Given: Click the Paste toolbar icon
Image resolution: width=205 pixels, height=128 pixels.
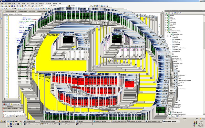Looking at the screenshot, I should pos(22,6).
